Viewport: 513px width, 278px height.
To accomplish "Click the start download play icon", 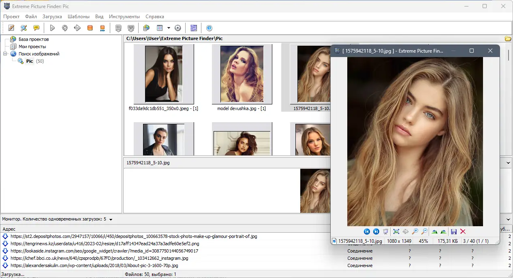I will (52, 28).
